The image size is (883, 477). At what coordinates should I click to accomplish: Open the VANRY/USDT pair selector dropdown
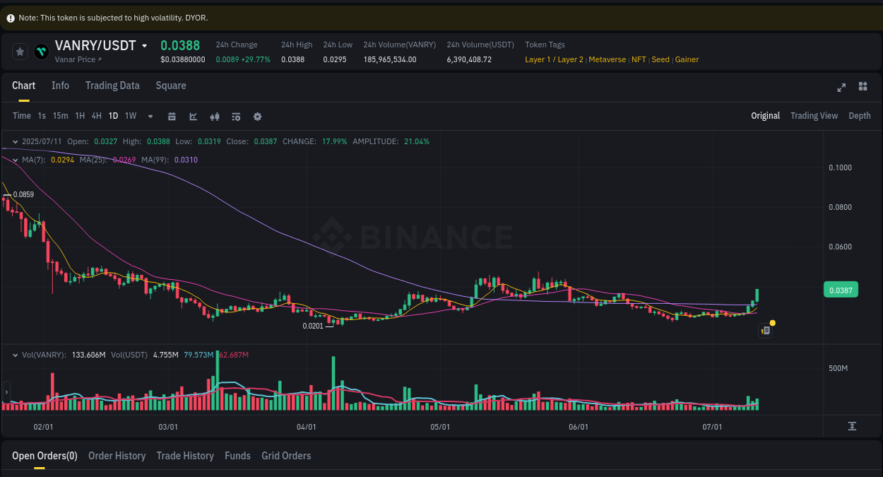[x=145, y=45]
